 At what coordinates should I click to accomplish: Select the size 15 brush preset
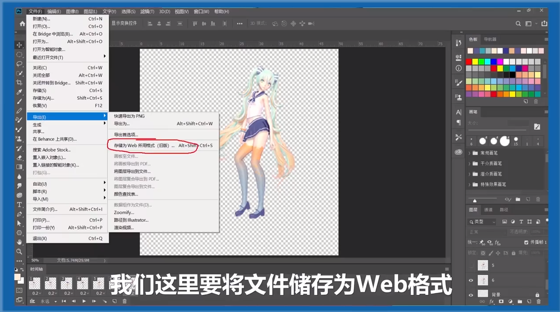(516, 141)
